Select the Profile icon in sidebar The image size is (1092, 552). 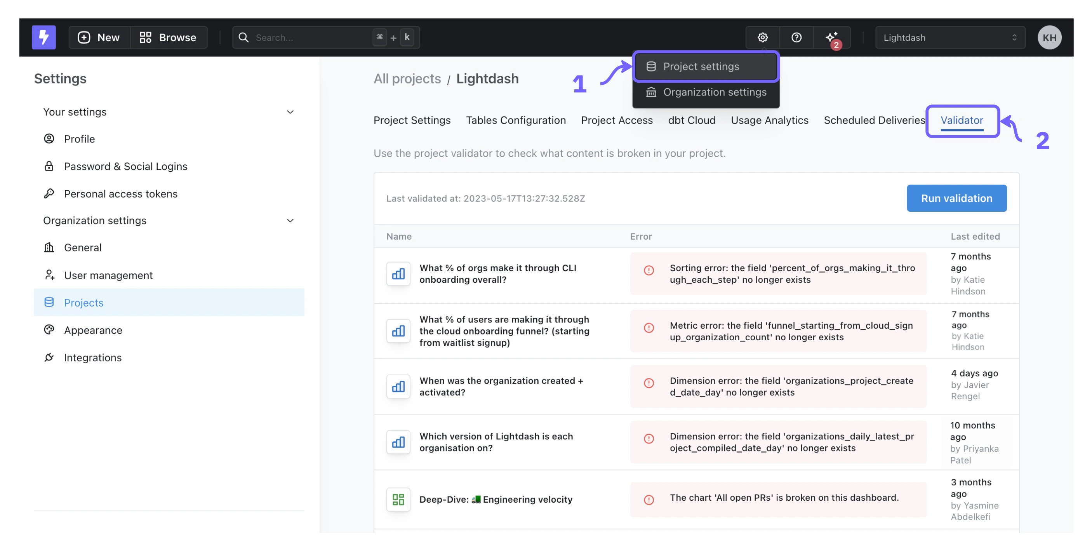pos(50,139)
